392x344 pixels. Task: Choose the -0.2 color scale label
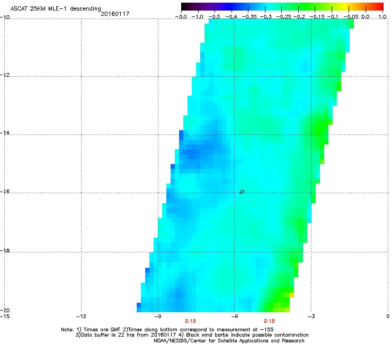click(299, 17)
